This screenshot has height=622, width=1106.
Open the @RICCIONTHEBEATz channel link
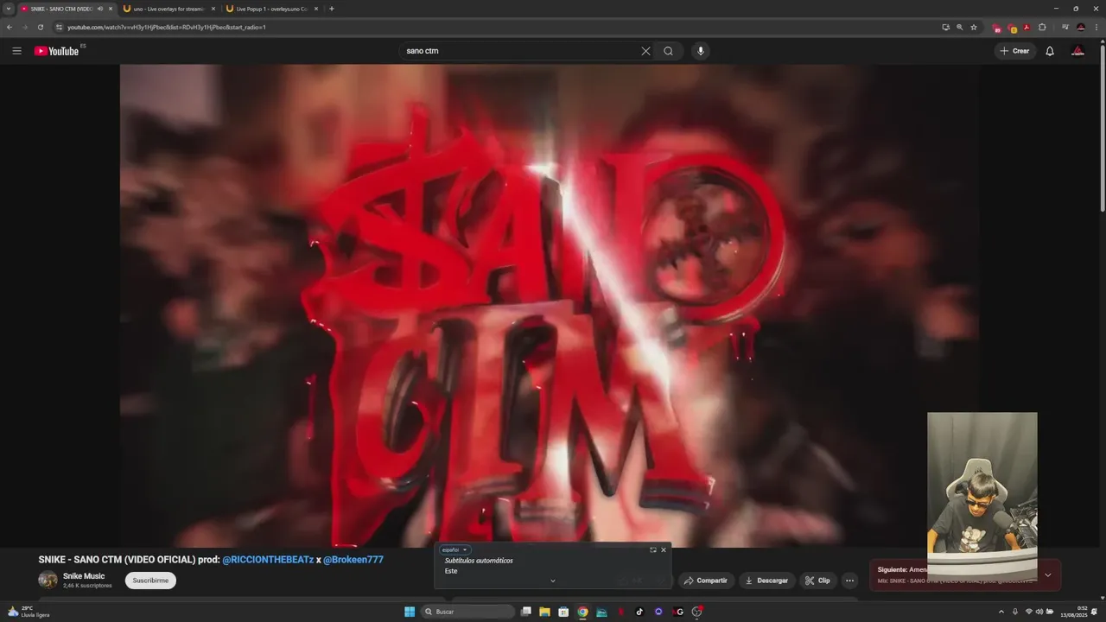coord(268,560)
